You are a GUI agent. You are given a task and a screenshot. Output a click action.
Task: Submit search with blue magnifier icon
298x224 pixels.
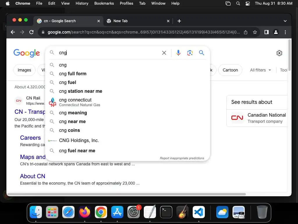coord(201,52)
